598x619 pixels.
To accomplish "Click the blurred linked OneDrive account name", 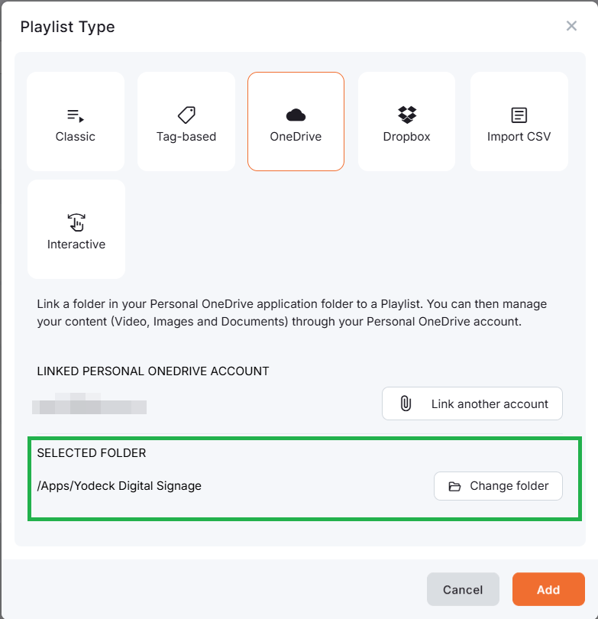I will 89,406.
